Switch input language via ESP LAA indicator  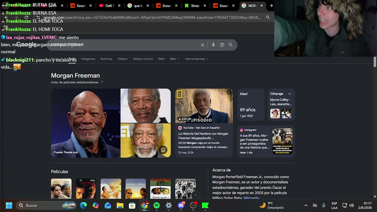(x=334, y=205)
